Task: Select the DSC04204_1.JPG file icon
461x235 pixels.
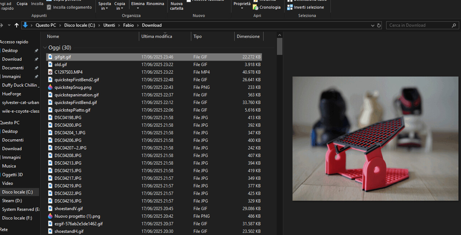Action: coord(51,133)
